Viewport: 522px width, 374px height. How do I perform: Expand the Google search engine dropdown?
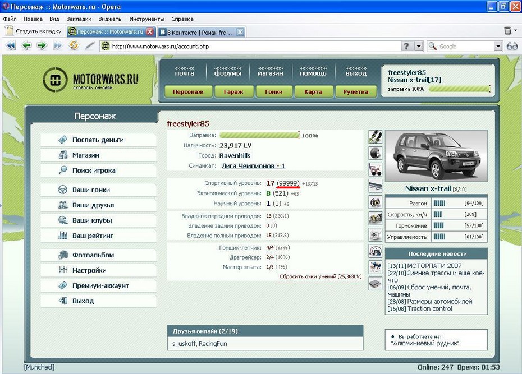click(498, 46)
